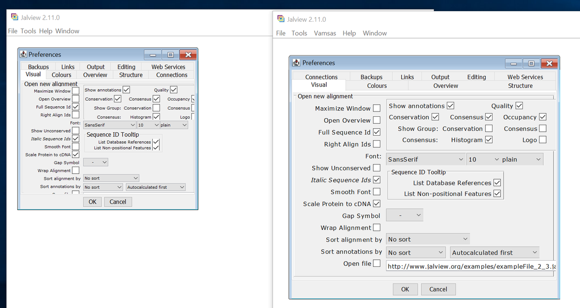Open plain font style dropdown in right Preferences
The width and height of the screenshot is (580, 308).
pos(522,159)
